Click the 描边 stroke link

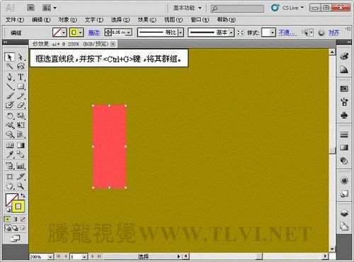[94, 33]
